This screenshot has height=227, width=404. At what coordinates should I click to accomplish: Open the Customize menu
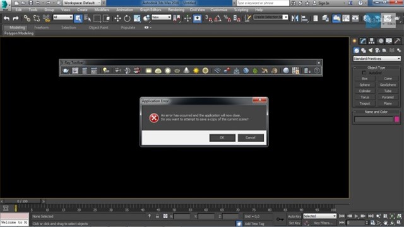pos(219,10)
